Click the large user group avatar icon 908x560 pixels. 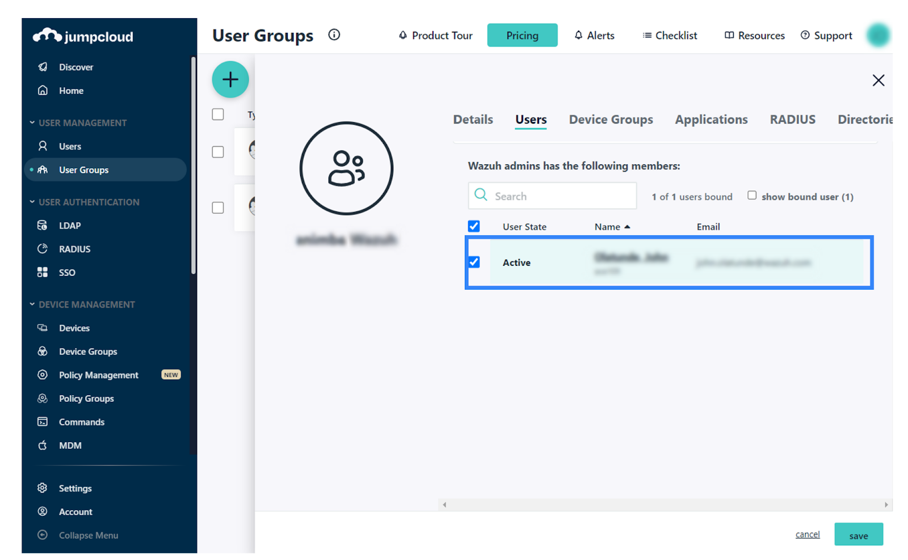point(346,168)
